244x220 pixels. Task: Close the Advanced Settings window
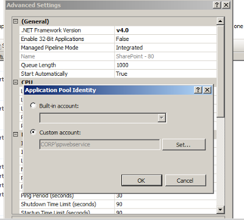226,5
